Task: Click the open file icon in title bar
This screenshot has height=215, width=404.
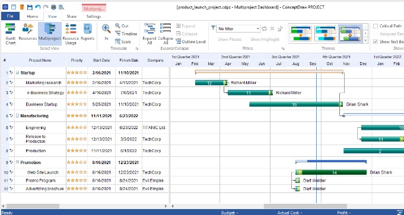Action: 21,7
